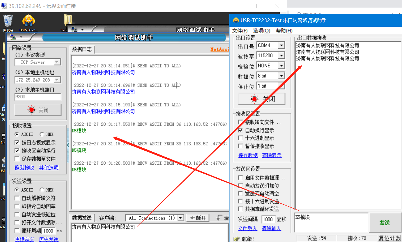Click the red indicator on TCP server 关闭 button
Screen dimensions: 402x242
32,110
